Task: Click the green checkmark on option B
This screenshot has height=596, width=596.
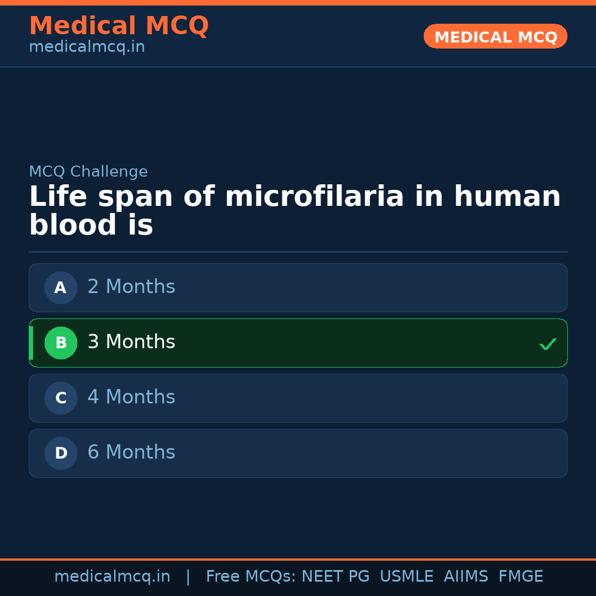Action: pyautogui.click(x=547, y=344)
